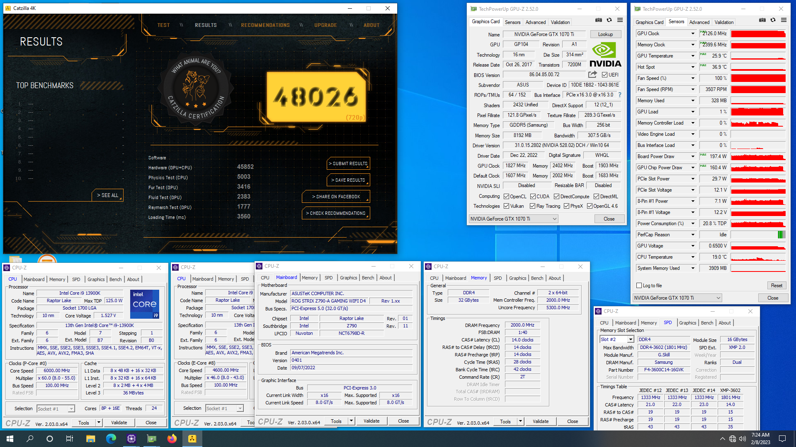Click the Fan Speed (%) sensor graph
Screen dimensions: 796x447
tap(758, 78)
